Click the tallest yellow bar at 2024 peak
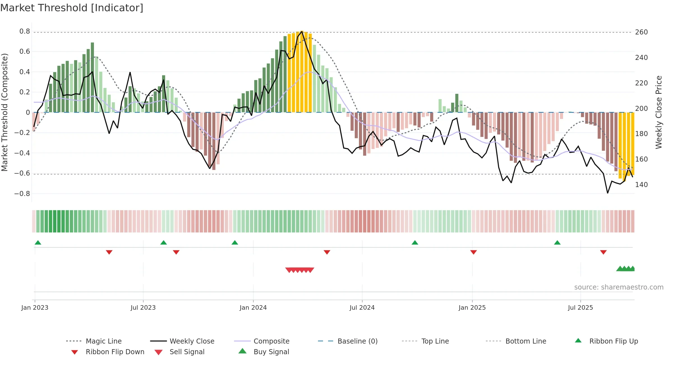Image resolution: width=673 pixels, height=378 pixels. pyautogui.click(x=302, y=72)
